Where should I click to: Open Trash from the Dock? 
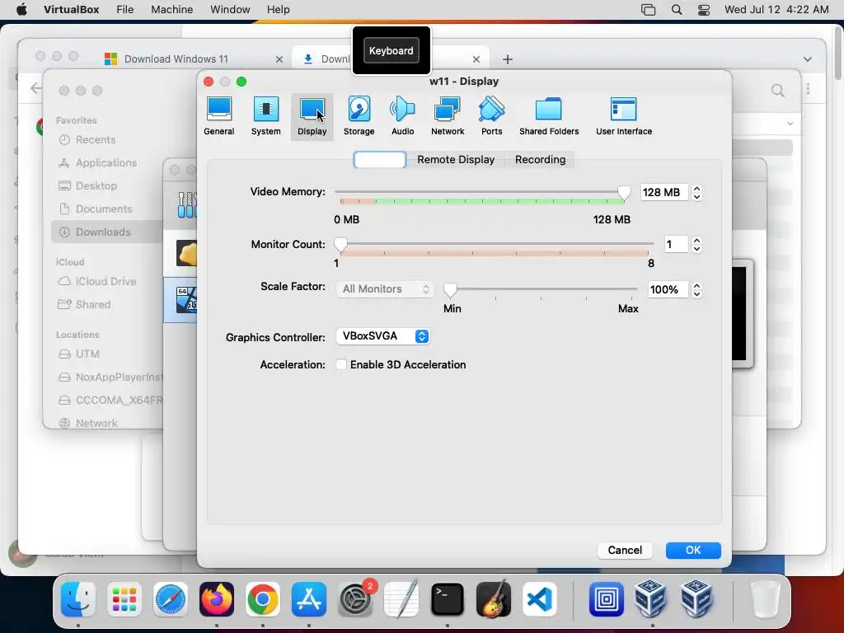(765, 599)
